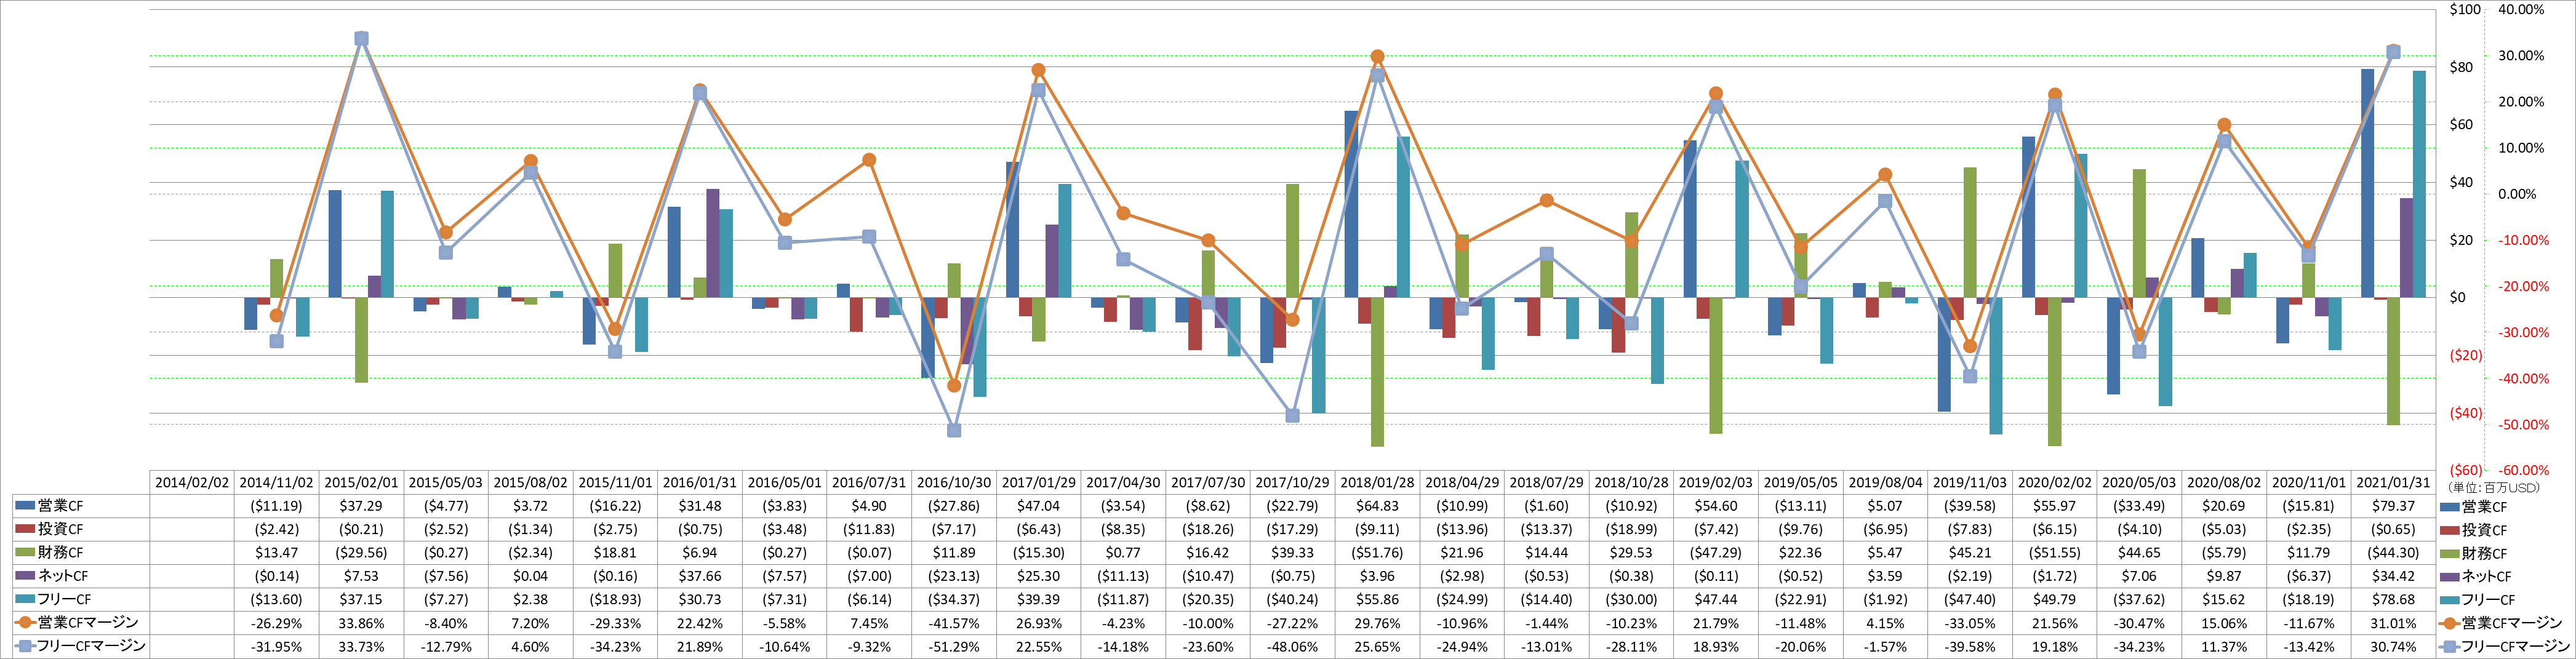Click the ($47.40) フリーCF cell
Viewport: 2576px width, 659px height.
point(1970,599)
